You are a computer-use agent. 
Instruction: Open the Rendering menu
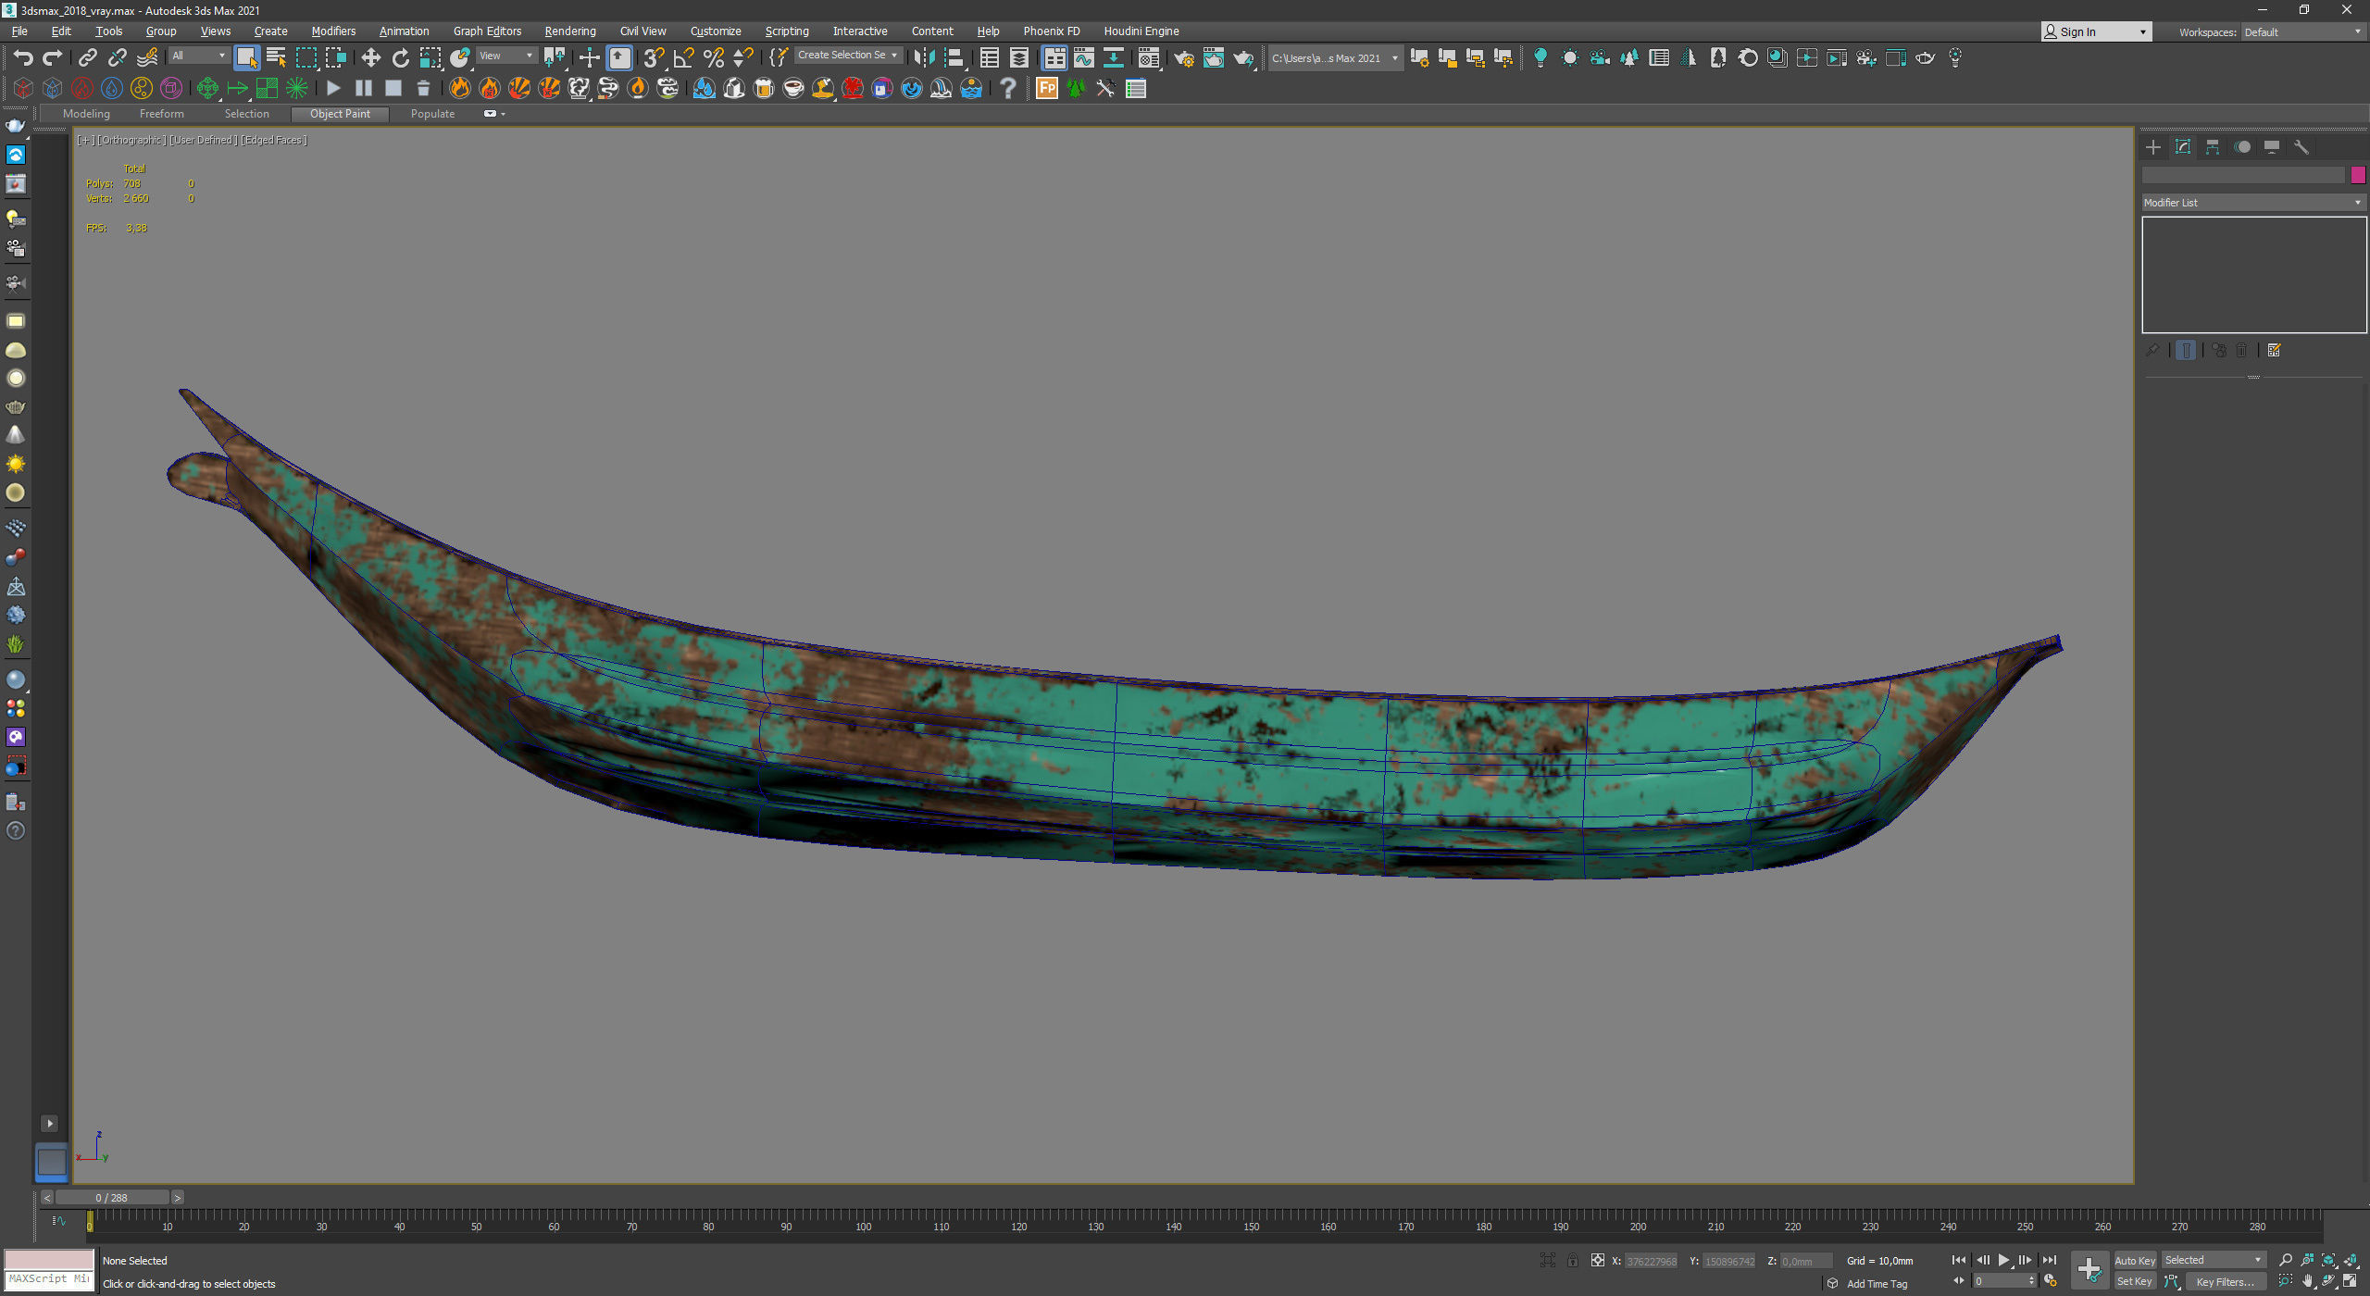click(569, 31)
